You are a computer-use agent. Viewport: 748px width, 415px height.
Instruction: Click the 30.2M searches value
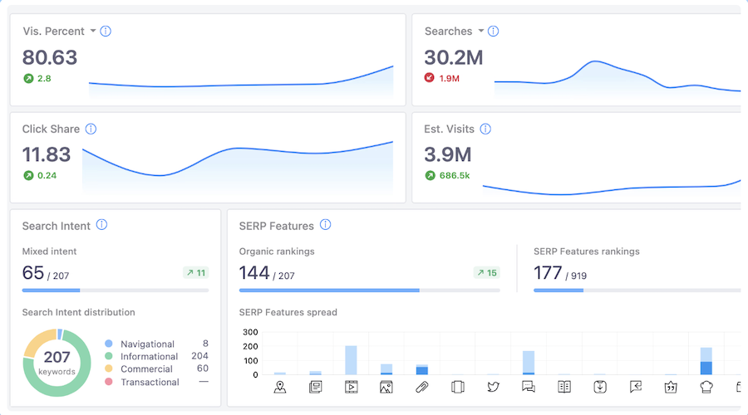pyautogui.click(x=454, y=57)
